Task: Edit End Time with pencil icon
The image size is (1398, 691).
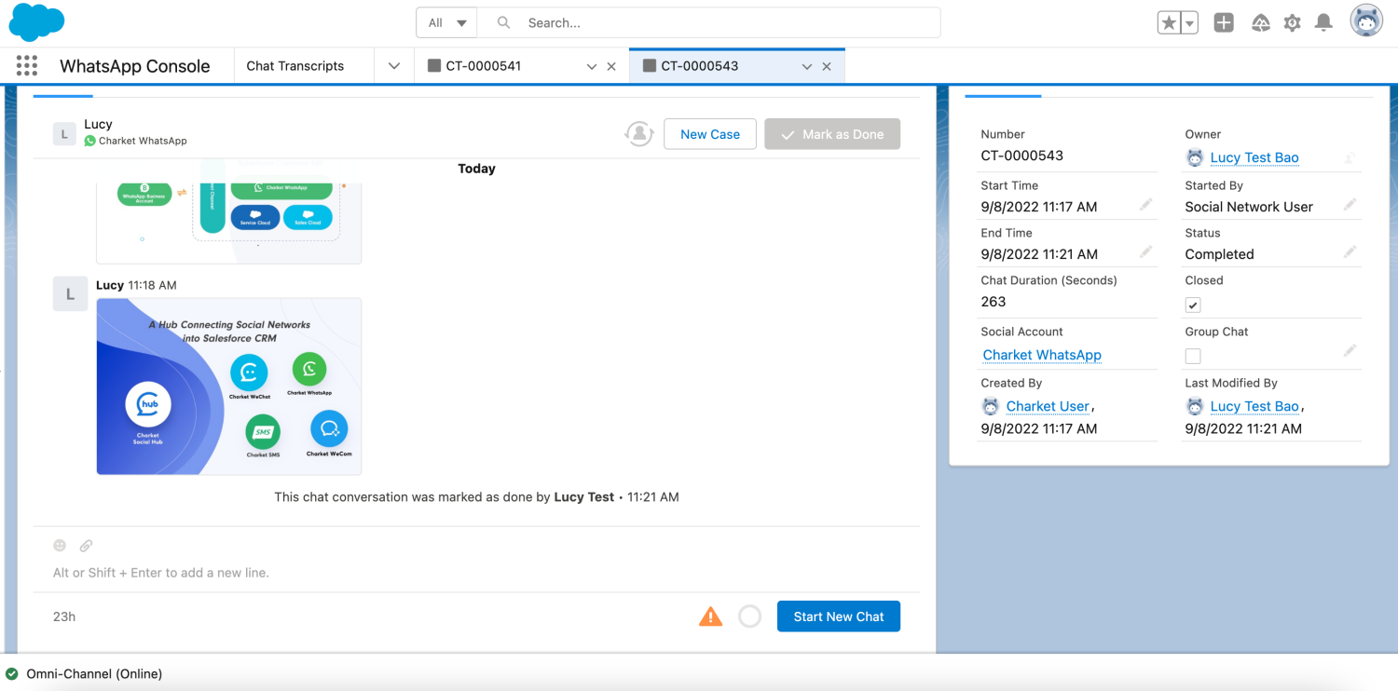Action: point(1146,252)
